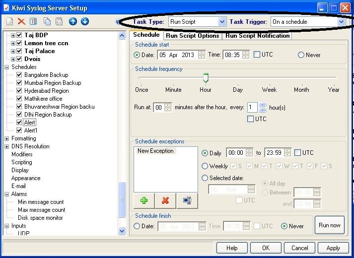Click the Help button
Viewport: 354px width, 258px height.
[x=232, y=248]
